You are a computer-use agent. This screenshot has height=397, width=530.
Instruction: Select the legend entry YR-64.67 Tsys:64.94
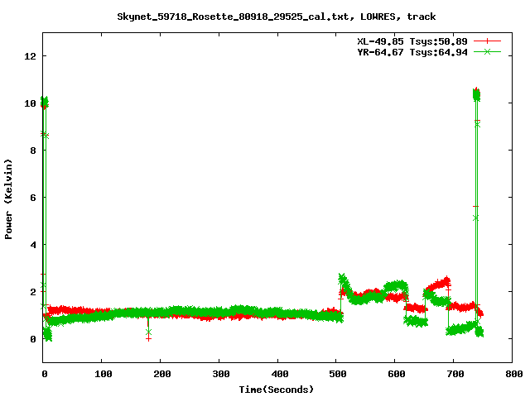point(412,52)
